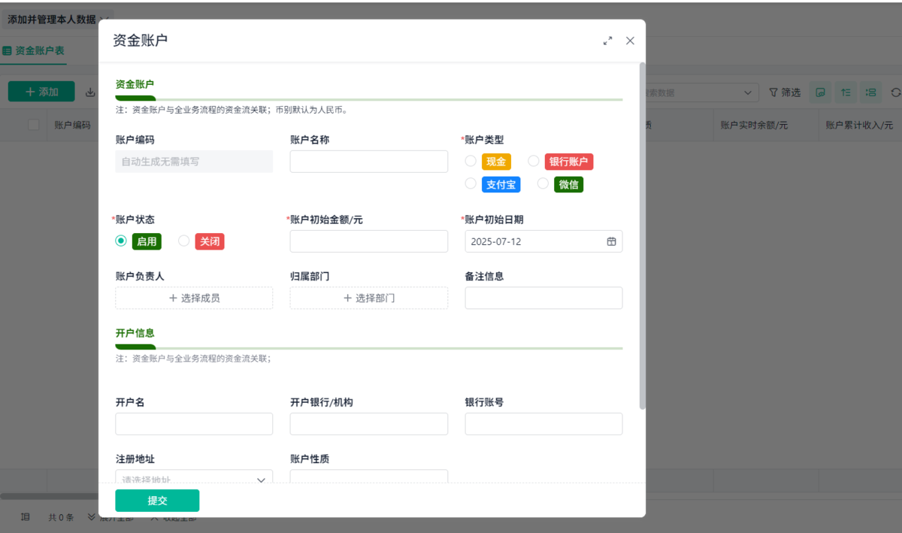Click the 账户累计收入/元 column header

[x=859, y=126]
